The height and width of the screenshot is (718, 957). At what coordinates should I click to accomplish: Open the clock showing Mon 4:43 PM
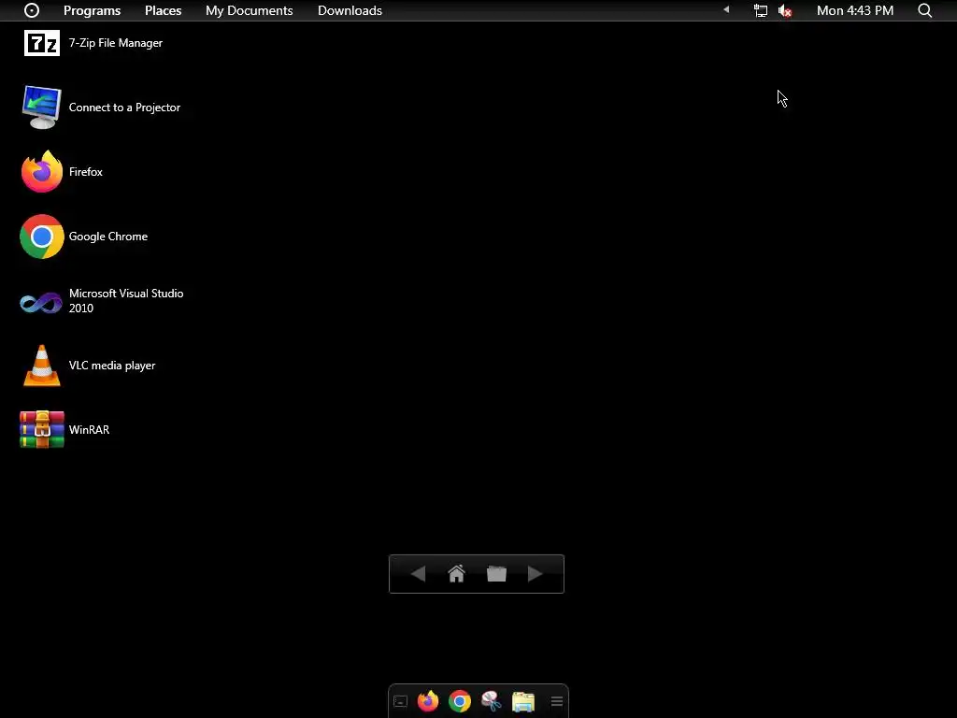coord(855,10)
